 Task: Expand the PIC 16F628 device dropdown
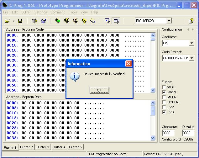point(169,21)
